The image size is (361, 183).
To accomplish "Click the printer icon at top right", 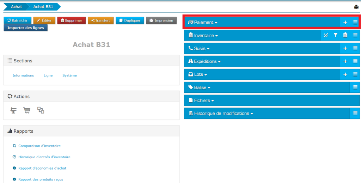I will coord(356,7).
